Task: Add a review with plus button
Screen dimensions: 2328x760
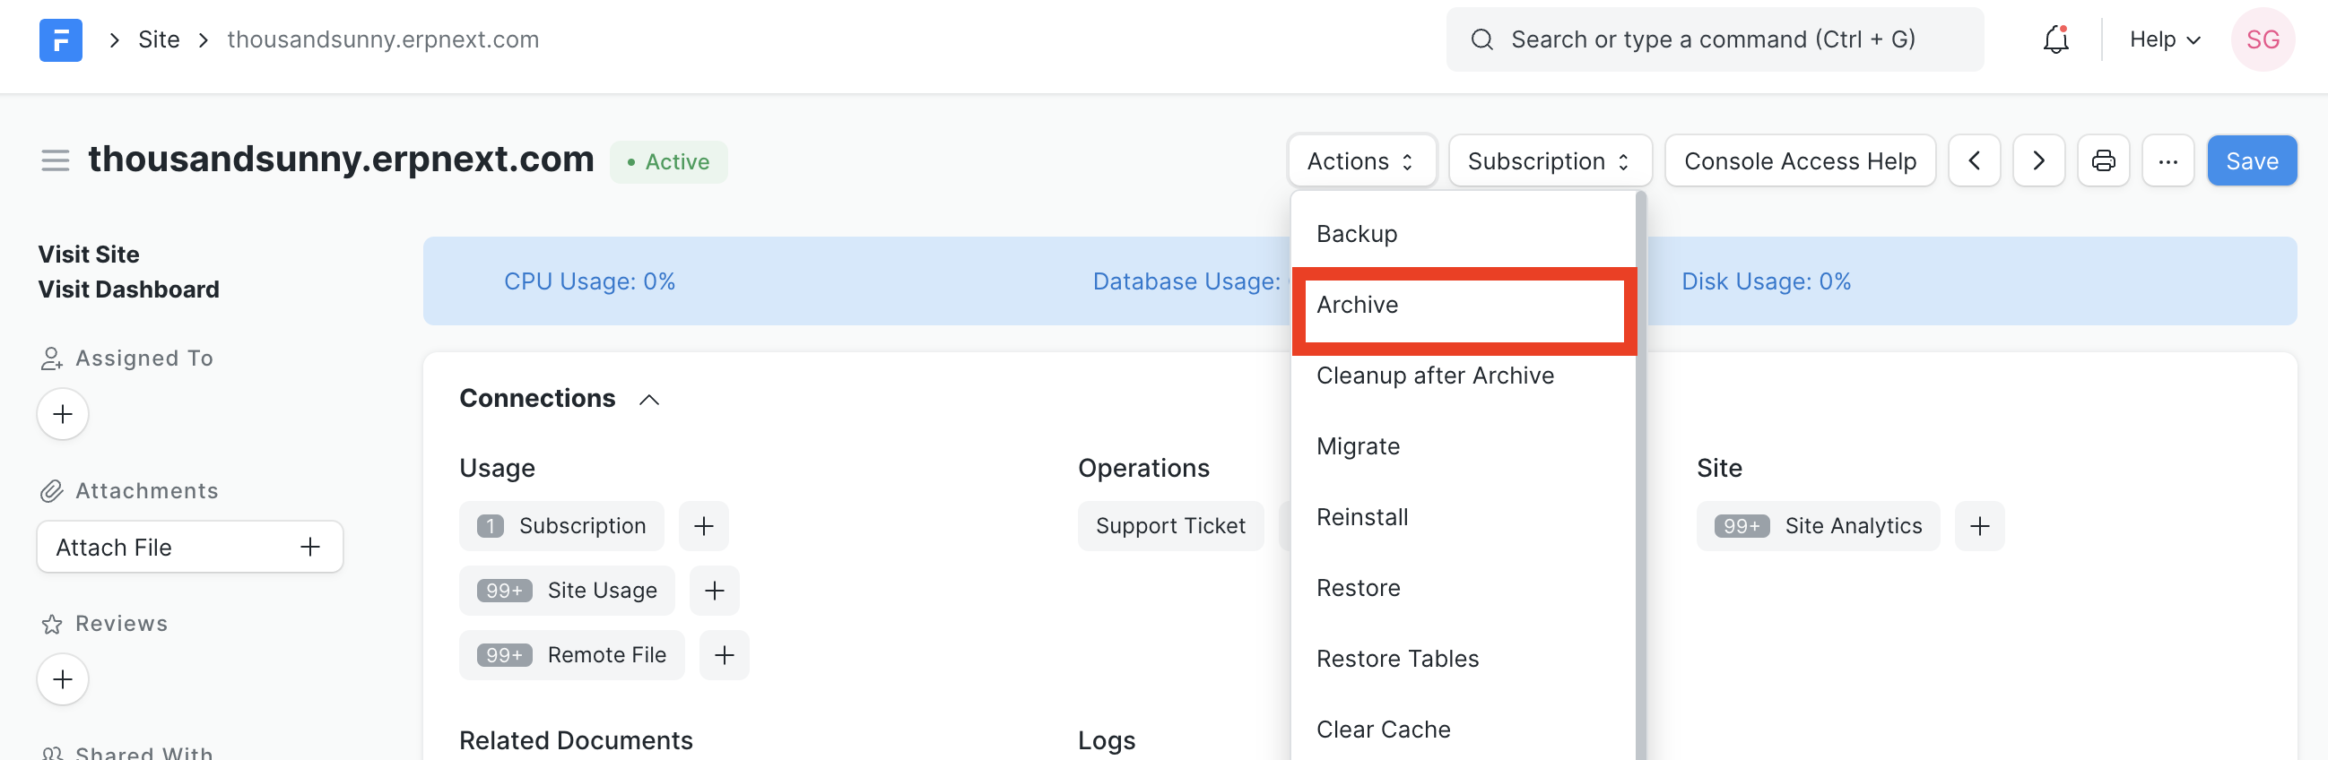Action: tap(63, 679)
